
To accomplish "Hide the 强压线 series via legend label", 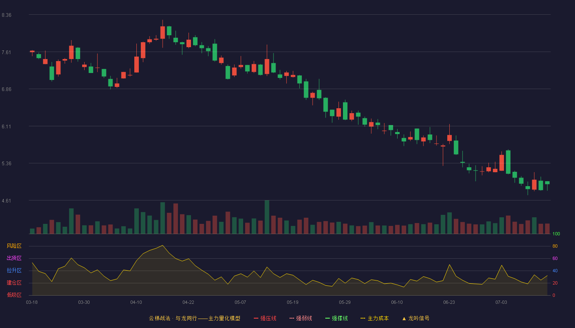I will click(x=268, y=318).
